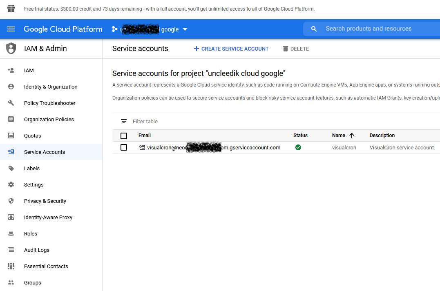Image resolution: width=440 pixels, height=291 pixels.
Task: Expand the project selector dropdown
Action: (x=185, y=29)
